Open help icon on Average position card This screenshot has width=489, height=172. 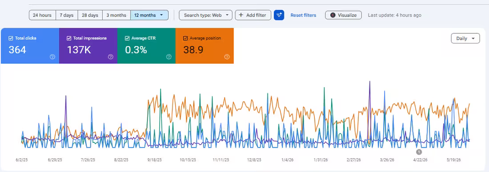[227, 57]
